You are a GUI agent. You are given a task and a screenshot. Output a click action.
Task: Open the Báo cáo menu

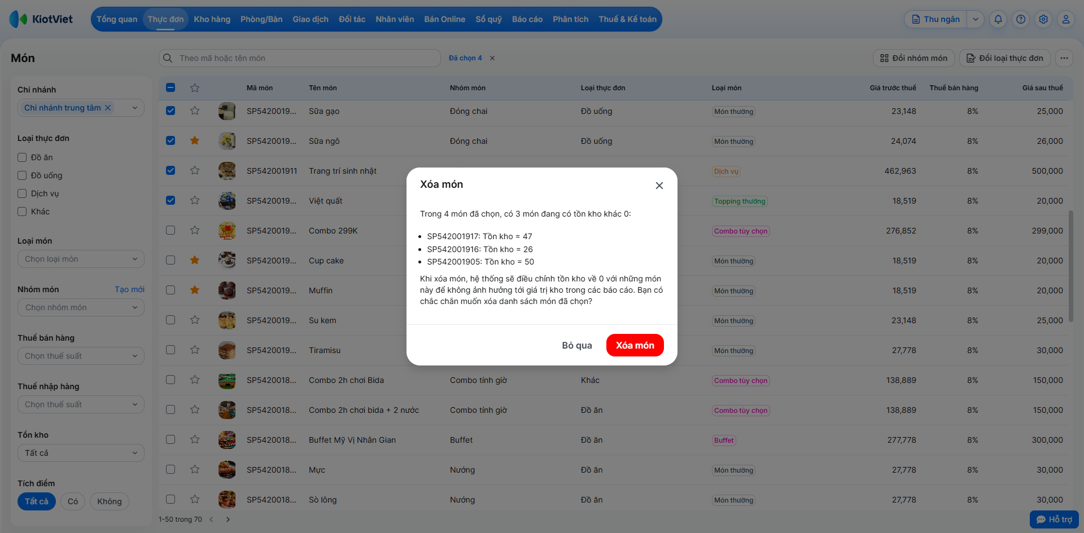coord(527,19)
